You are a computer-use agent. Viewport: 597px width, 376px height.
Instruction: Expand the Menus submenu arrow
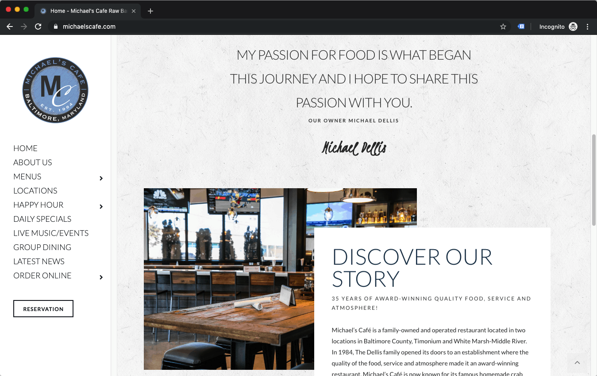[x=101, y=178]
